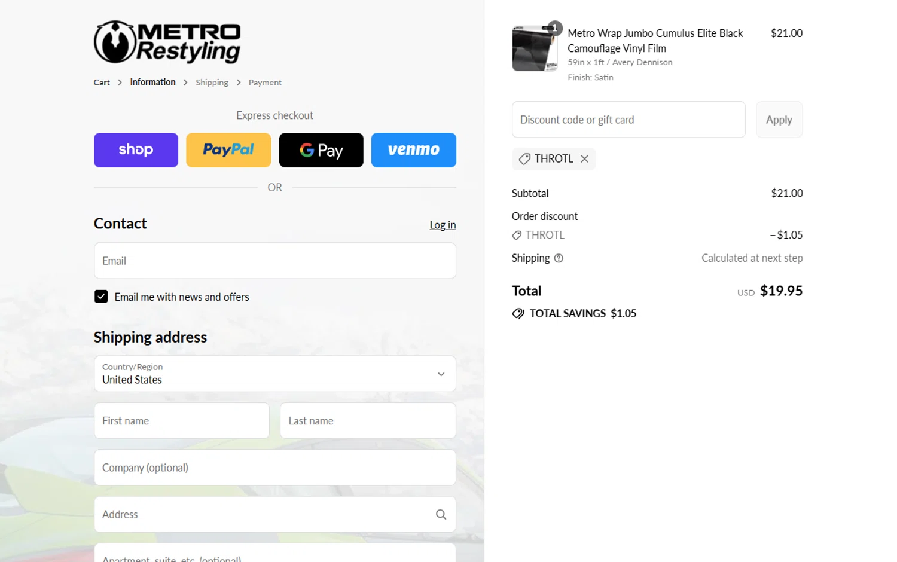Choose Venmo express checkout
Screen dimensions: 897x562
coord(414,150)
